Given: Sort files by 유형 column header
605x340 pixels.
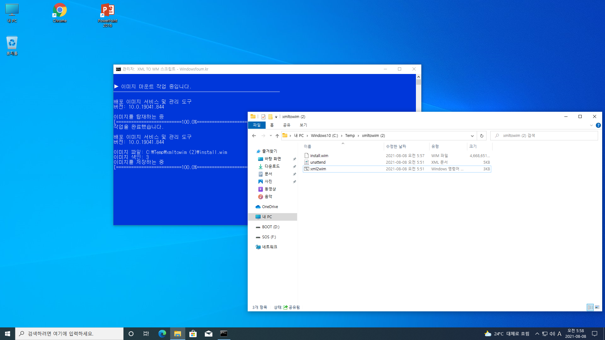Looking at the screenshot, I should [448, 146].
